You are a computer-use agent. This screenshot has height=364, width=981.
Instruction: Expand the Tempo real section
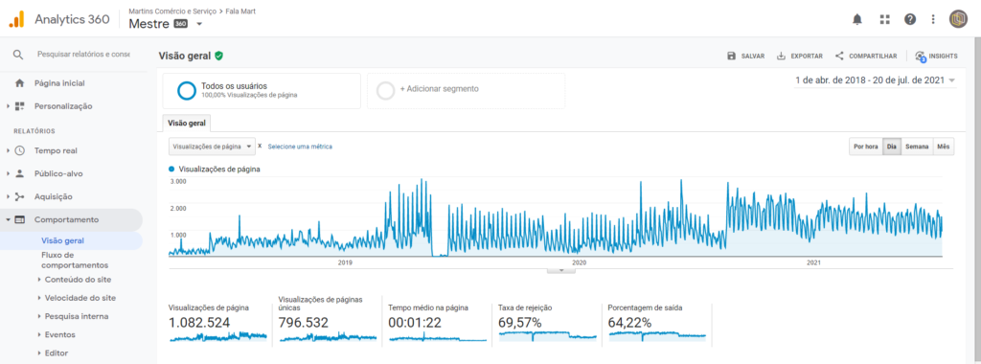[x=8, y=150]
